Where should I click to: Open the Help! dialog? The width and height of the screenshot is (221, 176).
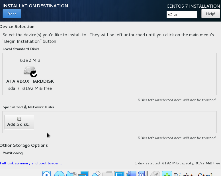210,14
